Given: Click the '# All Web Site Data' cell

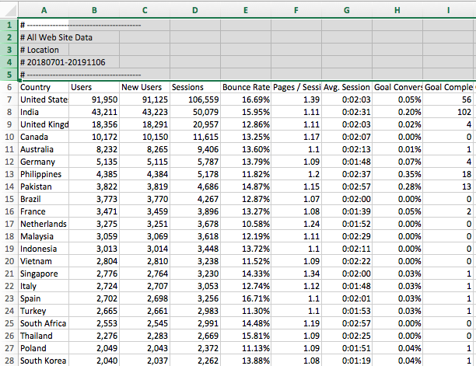Looking at the screenshot, I should tap(44, 37).
